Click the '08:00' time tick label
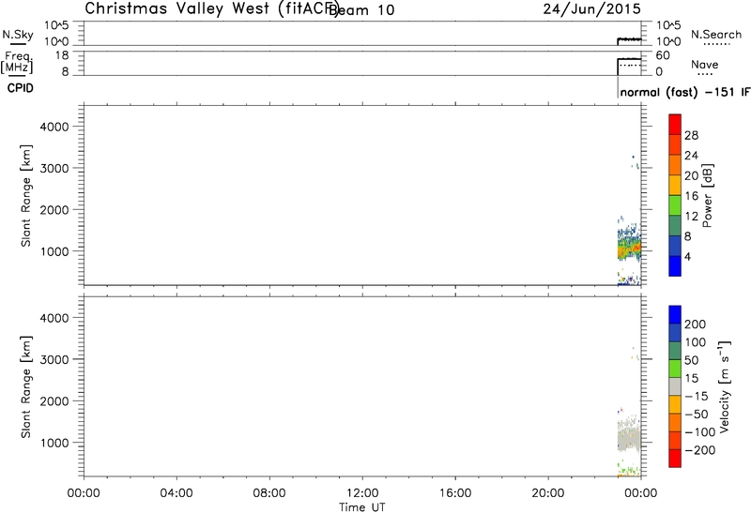Screen dimensions: 751x513 click(269, 493)
